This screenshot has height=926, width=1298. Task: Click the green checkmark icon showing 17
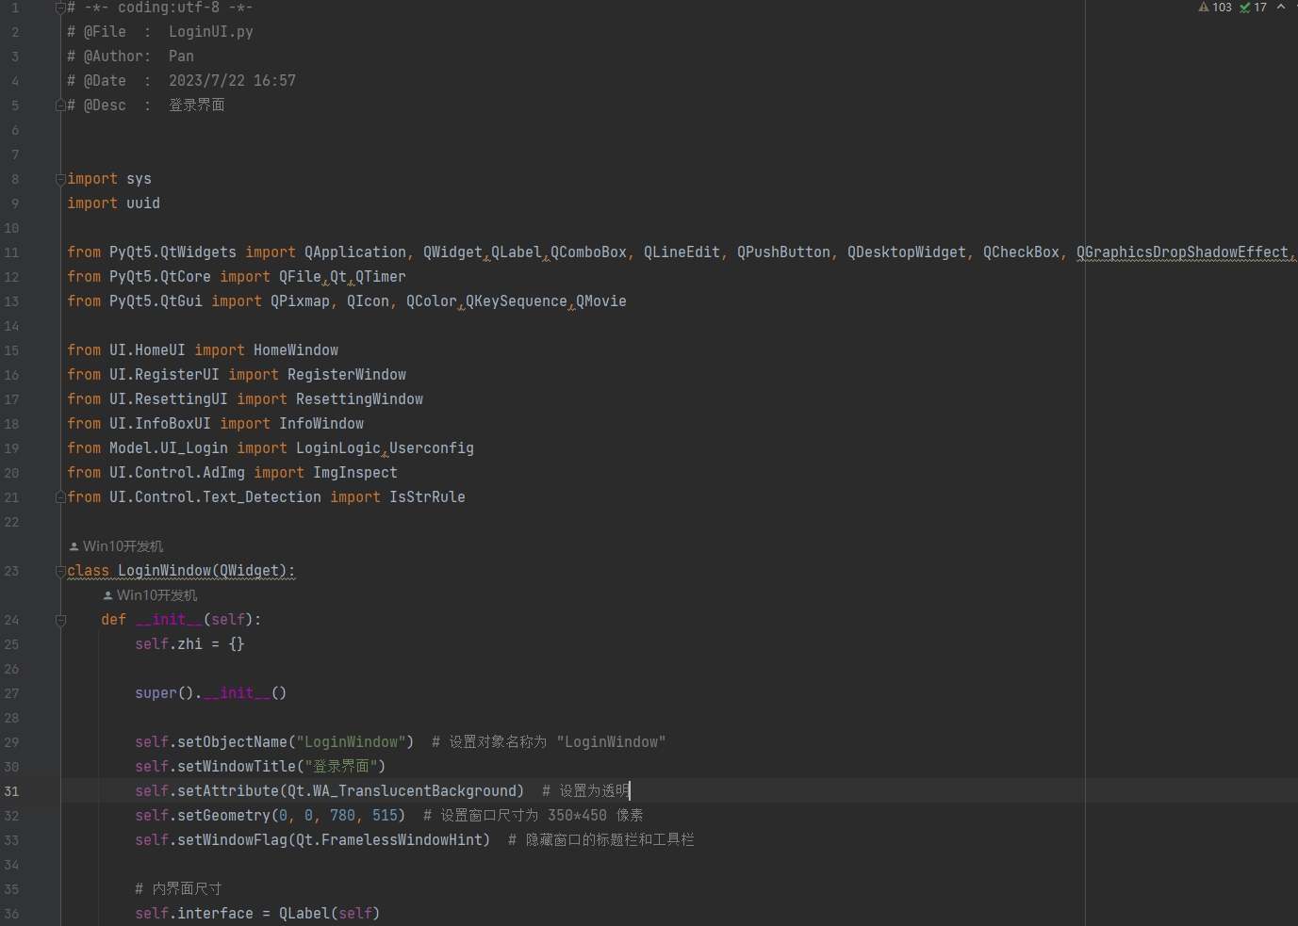tap(1245, 7)
